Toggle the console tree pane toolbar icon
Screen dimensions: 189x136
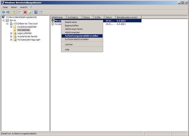(x=19, y=12)
